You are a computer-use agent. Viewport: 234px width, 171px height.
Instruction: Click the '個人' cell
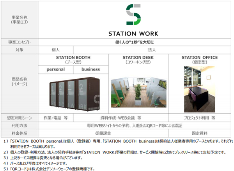(x=56, y=50)
